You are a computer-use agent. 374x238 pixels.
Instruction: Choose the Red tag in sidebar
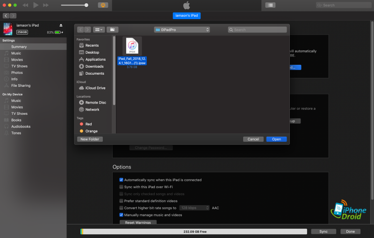(88, 124)
